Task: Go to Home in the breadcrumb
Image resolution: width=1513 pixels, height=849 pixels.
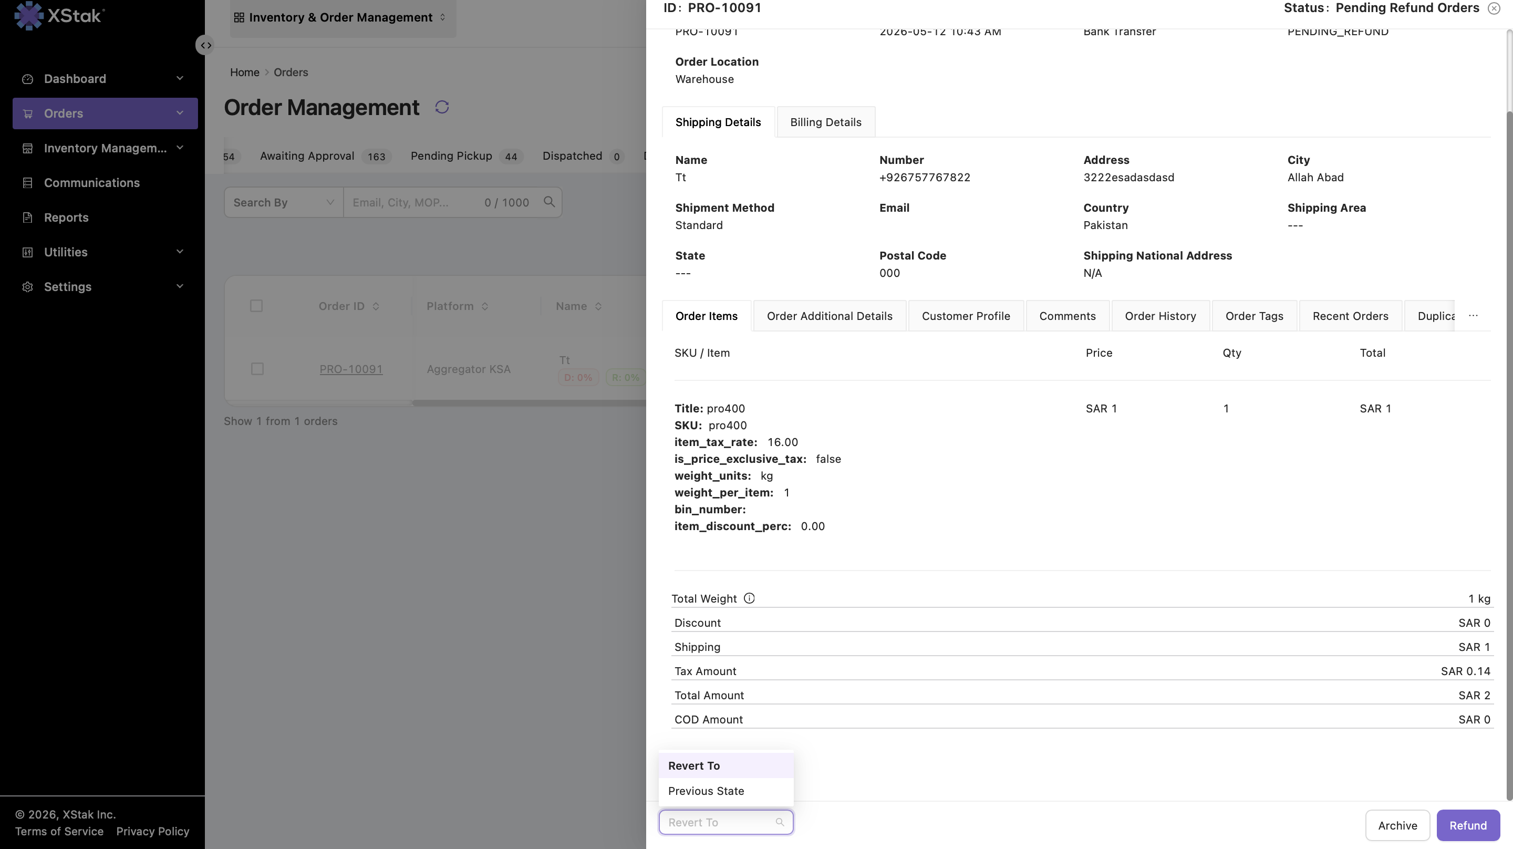Action: coord(244,73)
